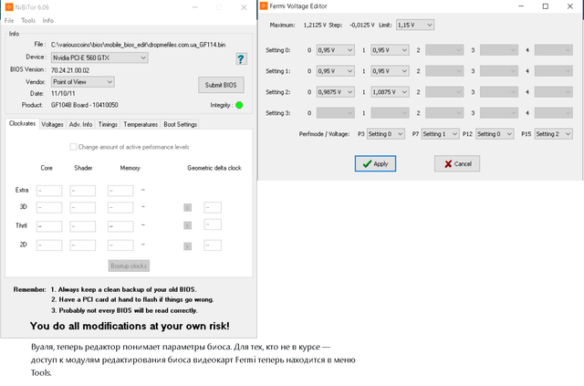Click the 3D Shader clock field
Viewport: 584px width, 386px height.
pos(83,207)
